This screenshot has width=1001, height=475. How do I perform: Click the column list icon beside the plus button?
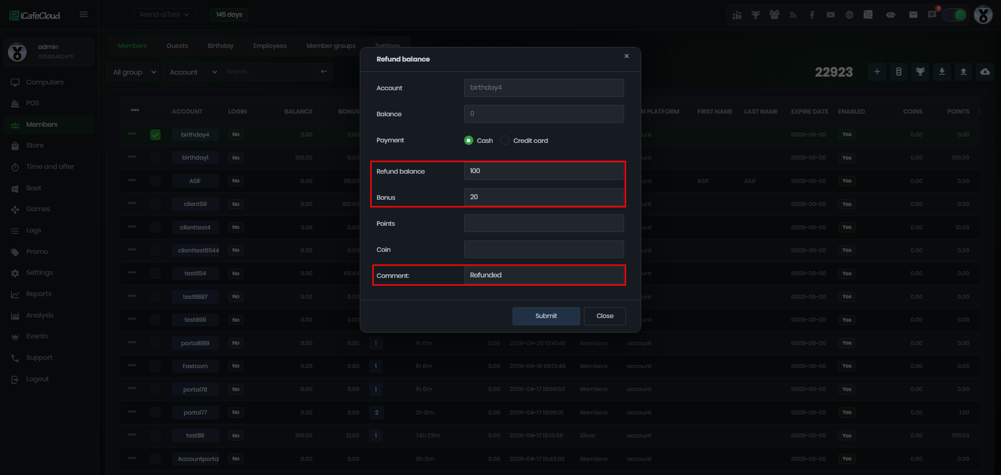click(x=899, y=72)
